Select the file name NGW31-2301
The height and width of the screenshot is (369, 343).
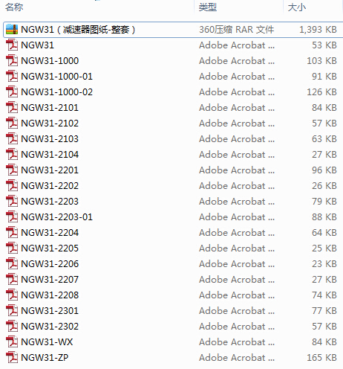pyautogui.click(x=50, y=310)
